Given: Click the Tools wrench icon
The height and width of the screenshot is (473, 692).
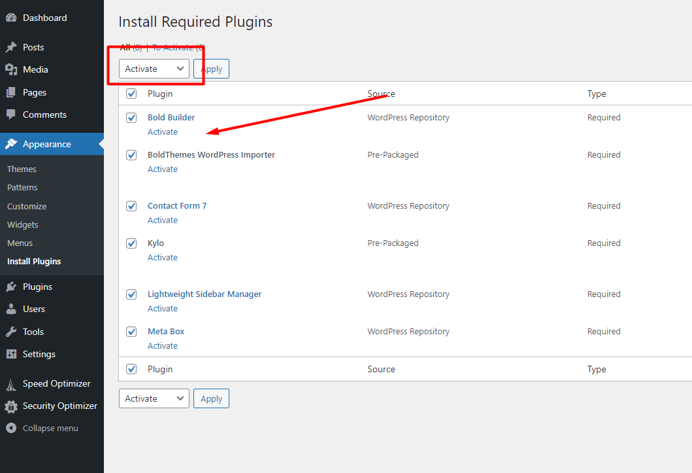Looking at the screenshot, I should click(11, 332).
